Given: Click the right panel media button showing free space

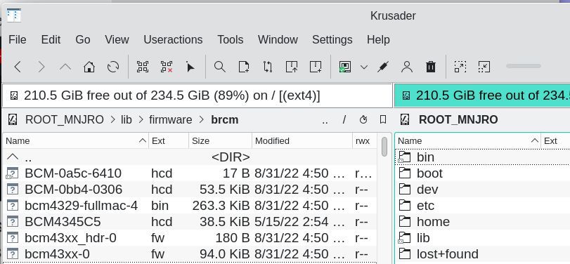Looking at the screenshot, I should [x=482, y=96].
